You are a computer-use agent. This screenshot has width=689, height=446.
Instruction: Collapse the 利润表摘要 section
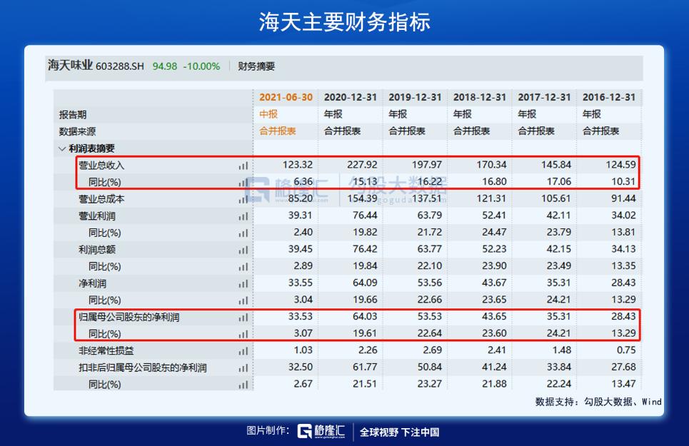[x=62, y=149]
